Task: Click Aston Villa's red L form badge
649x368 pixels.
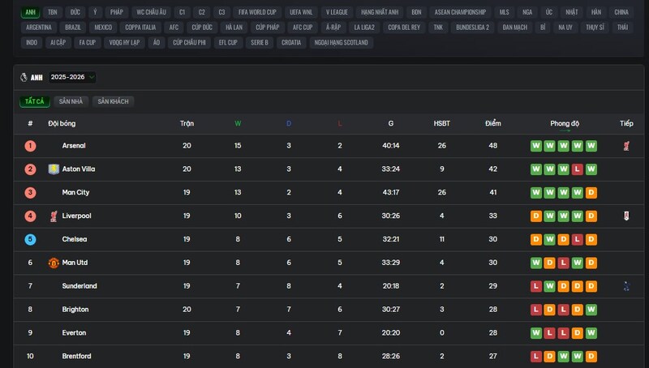Action: [x=577, y=169]
